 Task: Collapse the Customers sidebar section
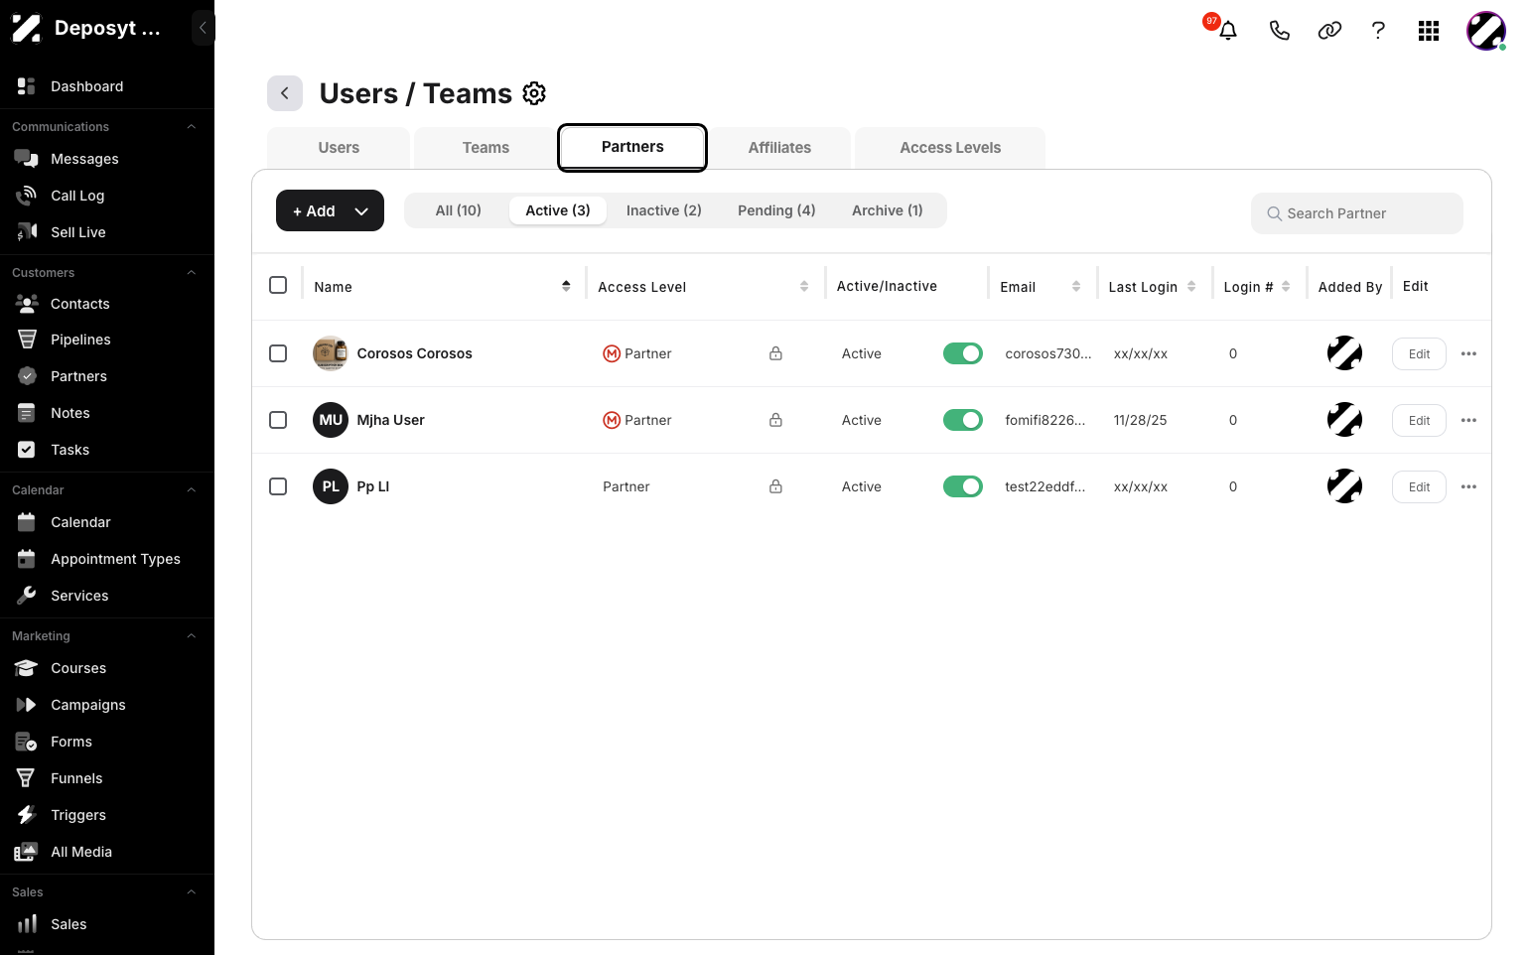[x=192, y=273]
